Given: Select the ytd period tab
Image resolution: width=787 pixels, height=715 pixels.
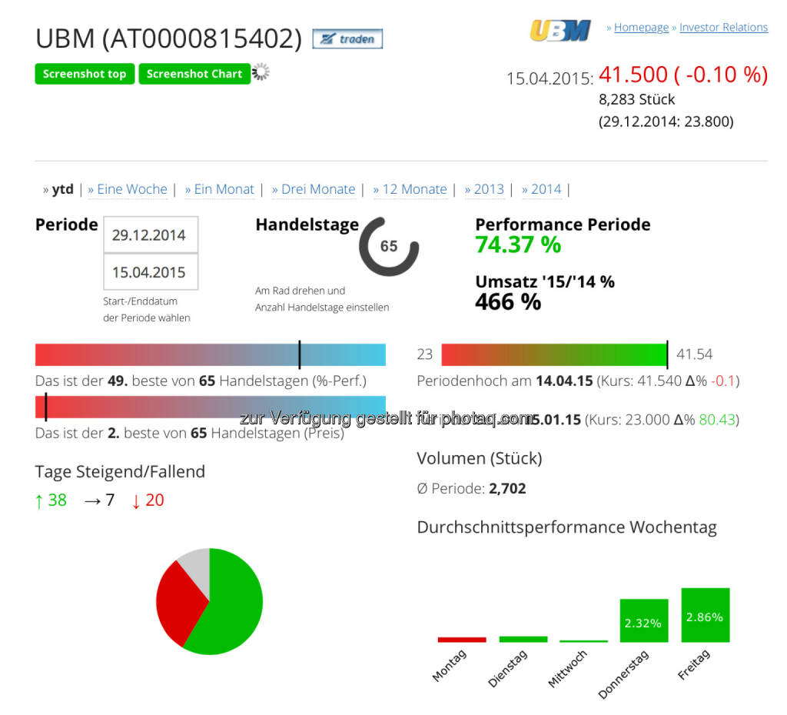Looking at the screenshot, I should [x=62, y=189].
